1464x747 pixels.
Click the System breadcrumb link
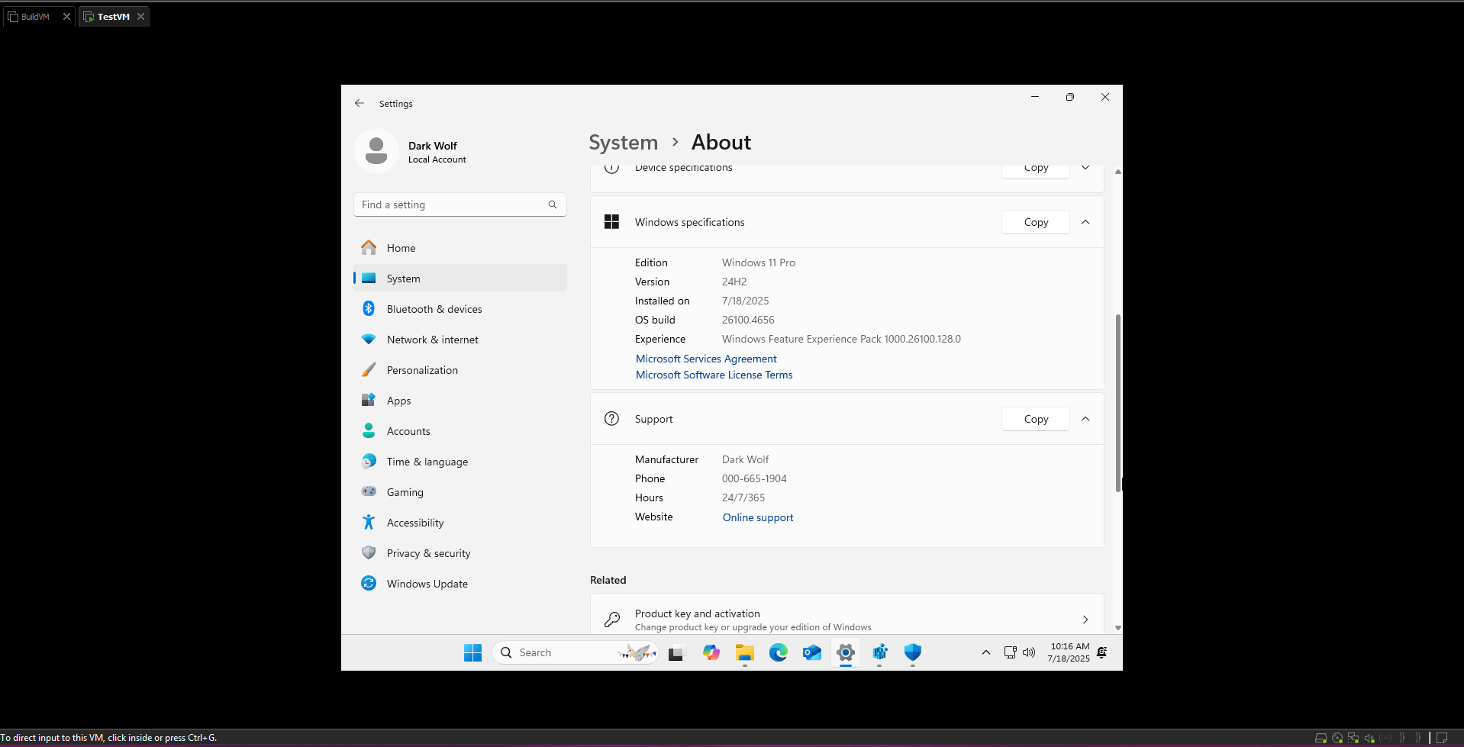pyautogui.click(x=623, y=143)
